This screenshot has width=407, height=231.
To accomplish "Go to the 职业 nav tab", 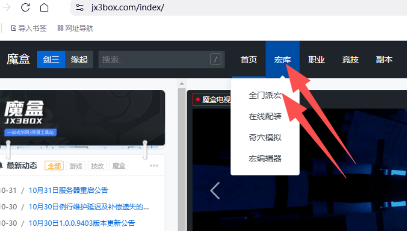I will (316, 60).
